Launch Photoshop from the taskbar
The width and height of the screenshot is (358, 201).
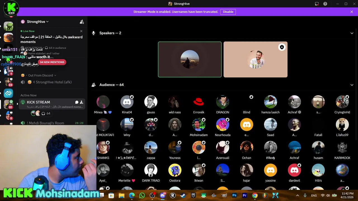[234, 195]
